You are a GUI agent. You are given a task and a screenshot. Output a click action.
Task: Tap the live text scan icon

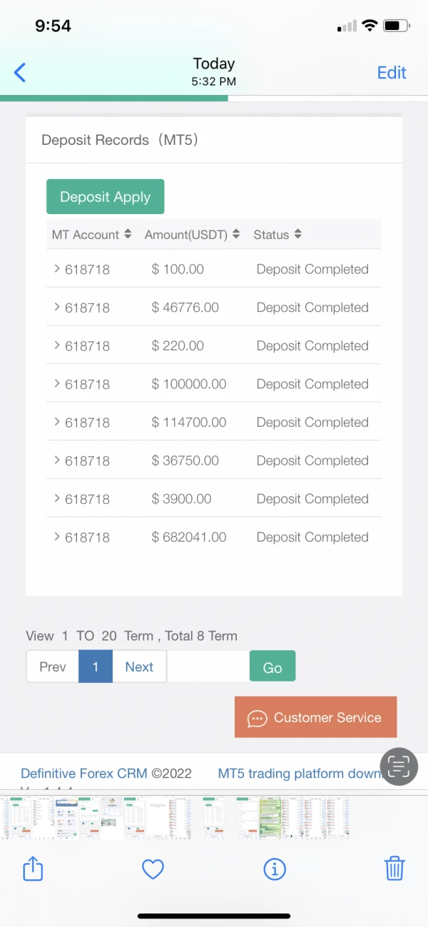coord(399,766)
